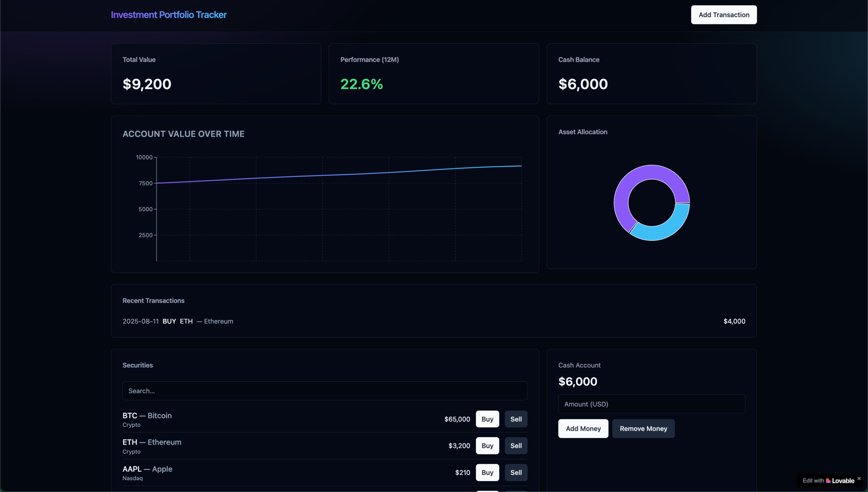Click the Amount (USD) input field
Image resolution: width=868 pixels, height=492 pixels.
coord(651,404)
